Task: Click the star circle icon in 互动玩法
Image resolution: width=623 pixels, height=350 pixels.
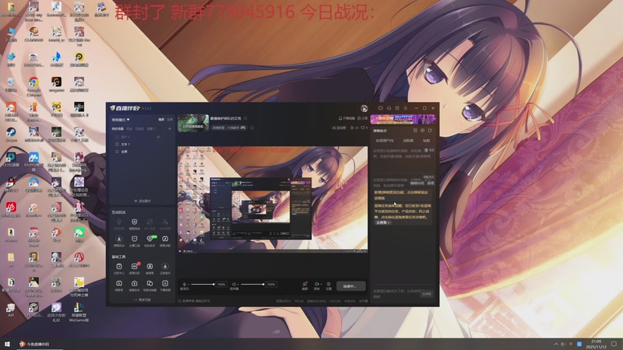Action: coord(119,239)
